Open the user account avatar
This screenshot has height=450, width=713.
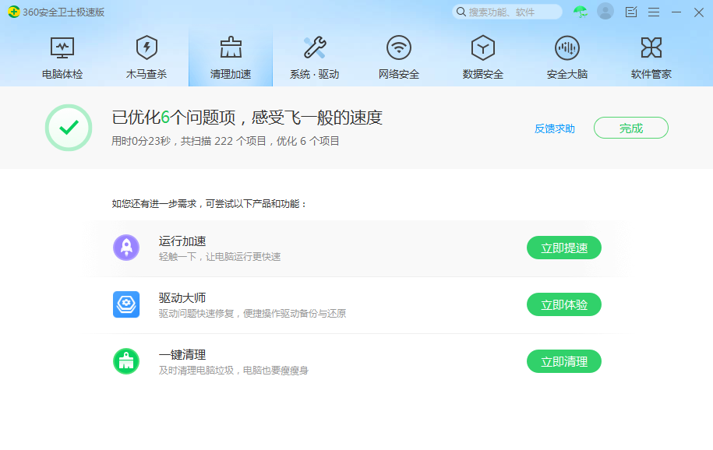click(x=605, y=12)
